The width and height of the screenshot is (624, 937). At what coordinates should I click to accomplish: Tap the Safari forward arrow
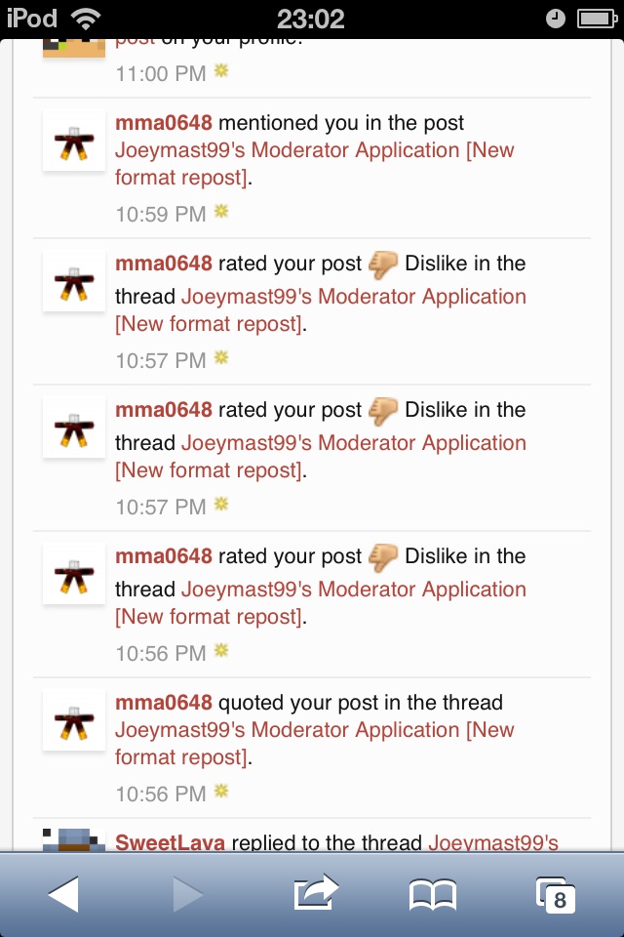187,894
